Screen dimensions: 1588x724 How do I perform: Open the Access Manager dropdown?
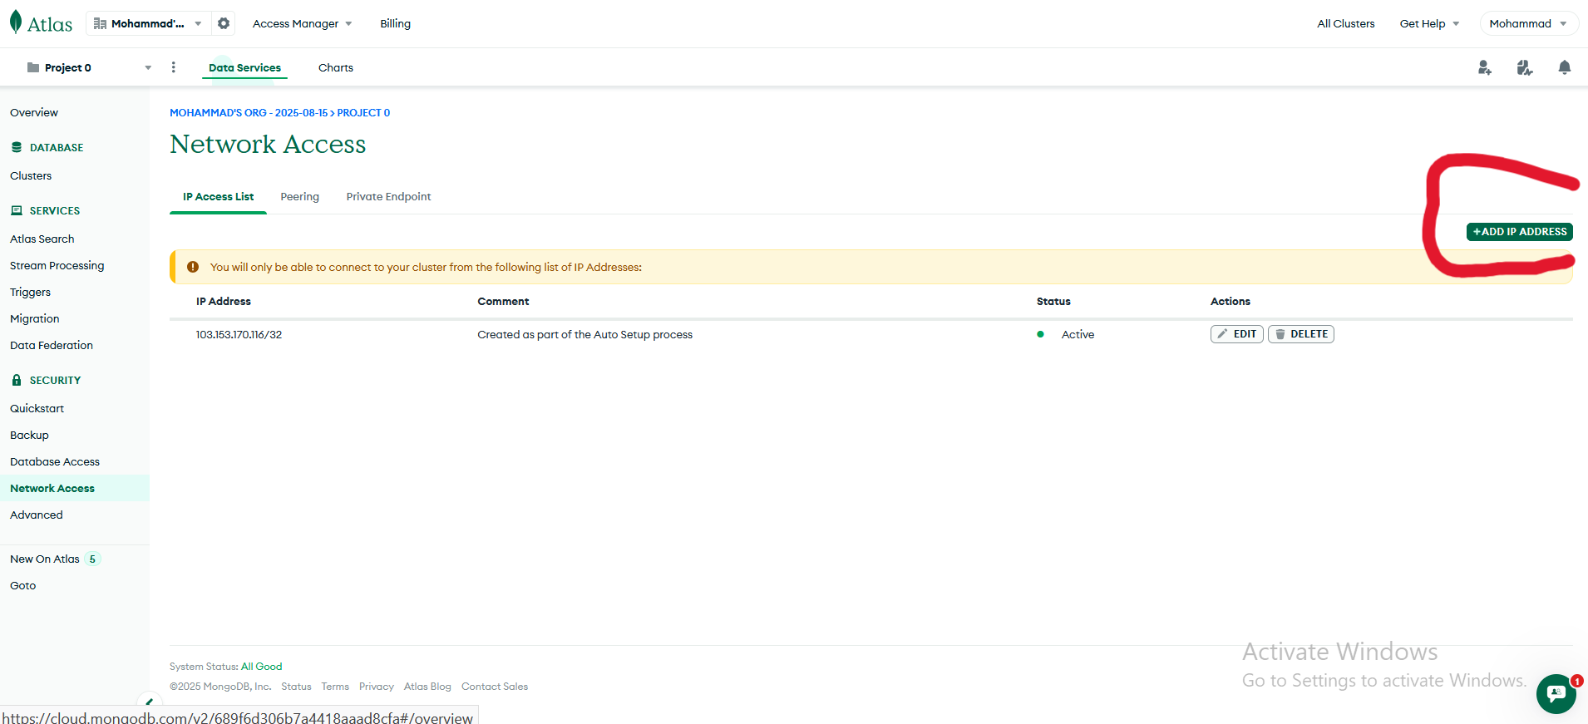click(302, 23)
